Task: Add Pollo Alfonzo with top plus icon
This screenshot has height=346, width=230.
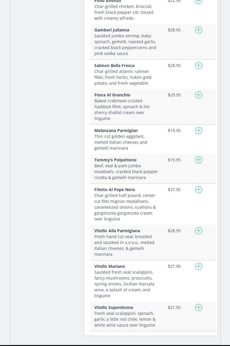Action: [x=199, y=1]
